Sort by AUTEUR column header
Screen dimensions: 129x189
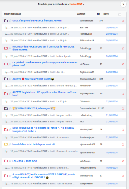click(x=81, y=14)
